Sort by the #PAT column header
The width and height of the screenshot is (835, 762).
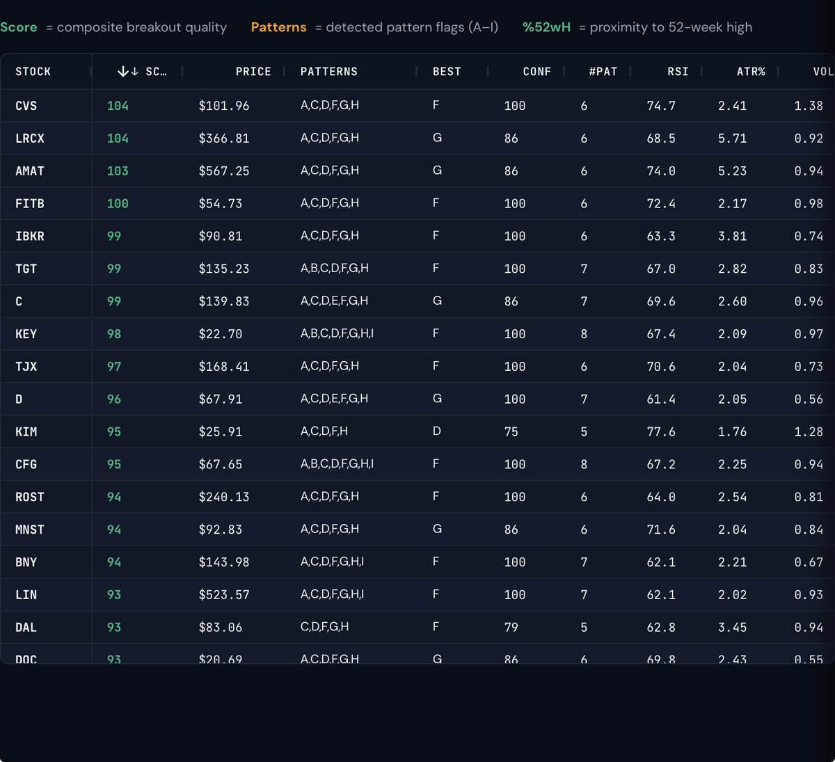click(x=603, y=72)
